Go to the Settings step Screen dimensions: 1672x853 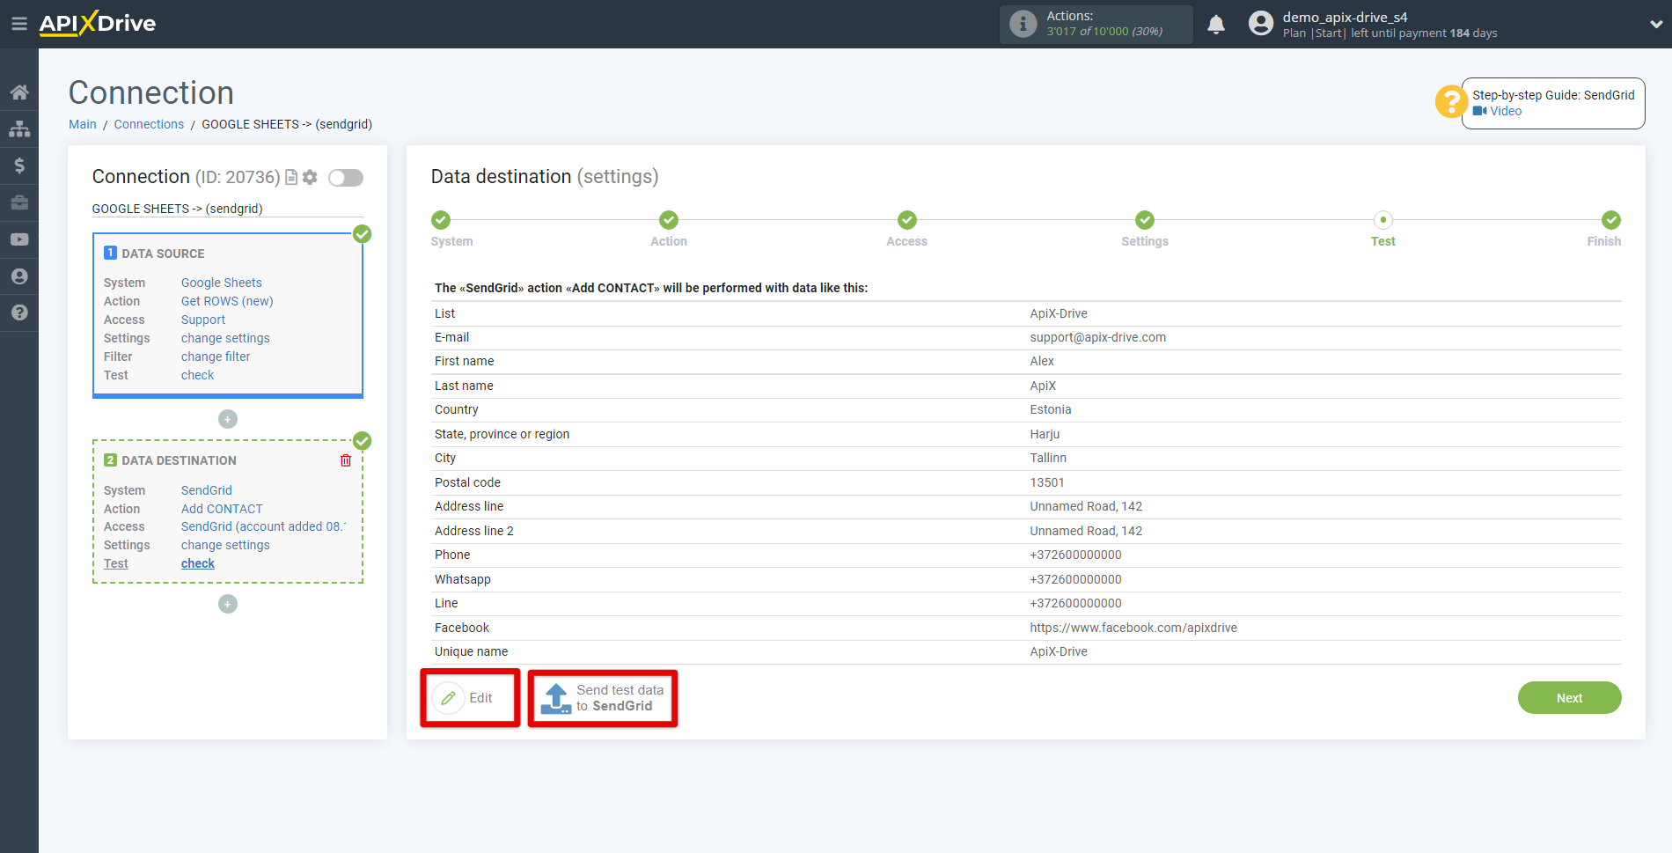click(1145, 230)
